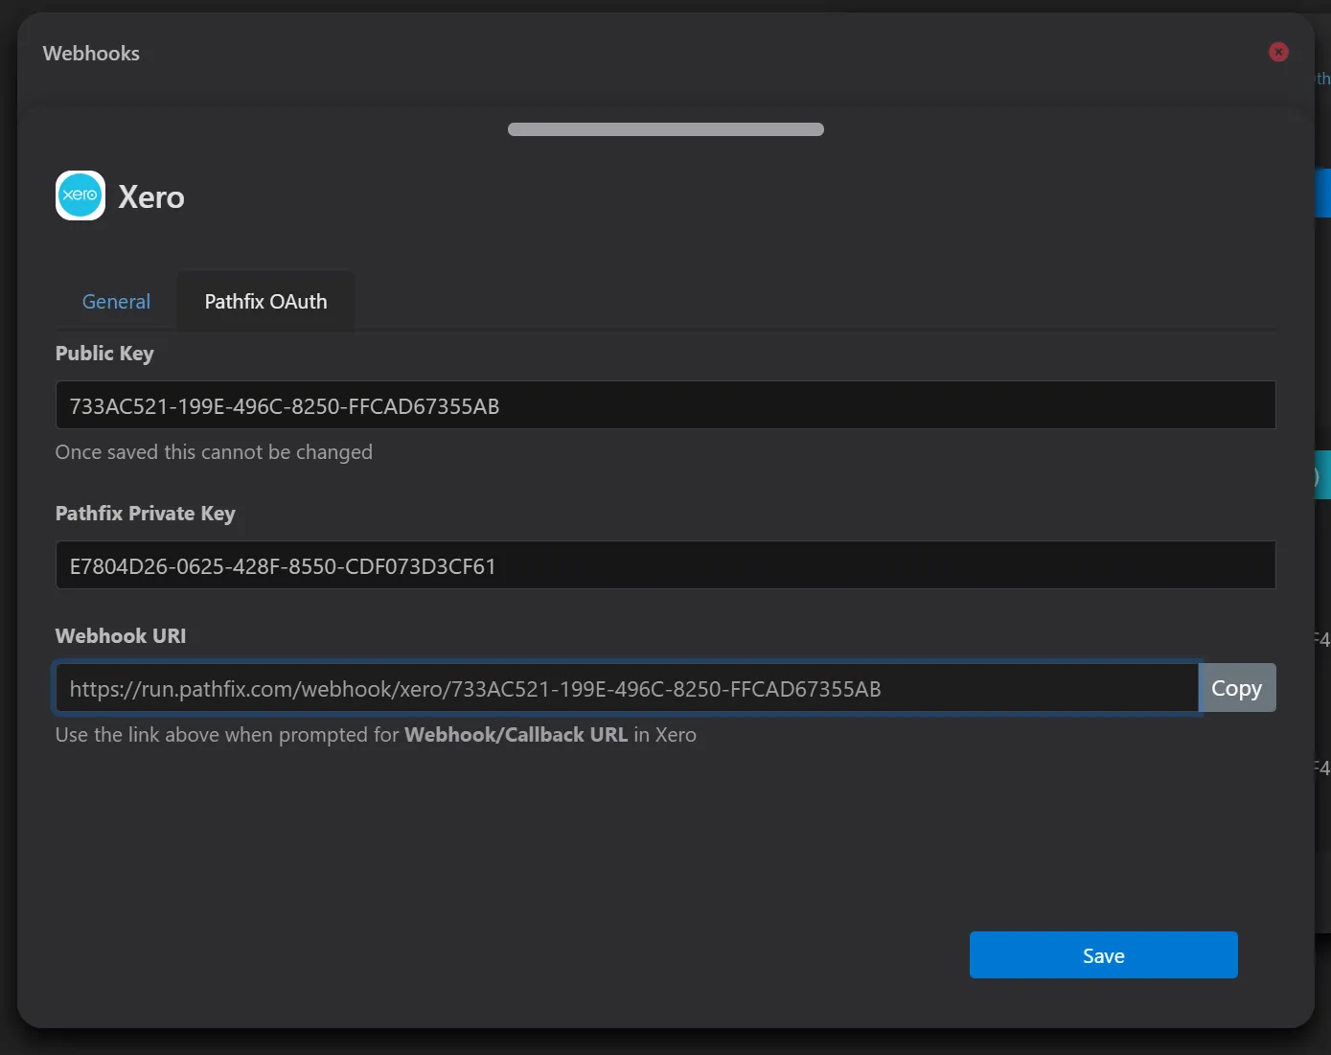Viewport: 1331px width, 1055px height.
Task: Save the webhook settings
Action: coord(1103,955)
